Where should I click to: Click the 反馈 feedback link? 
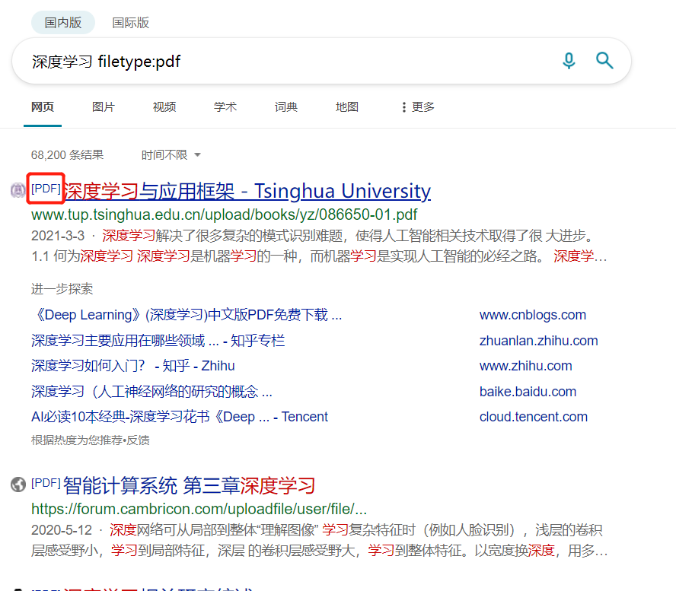[138, 440]
